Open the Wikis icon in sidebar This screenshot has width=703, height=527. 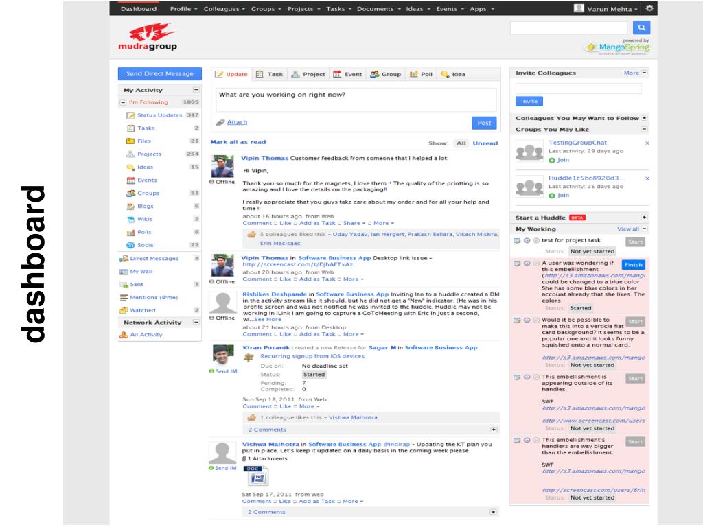pos(130,219)
